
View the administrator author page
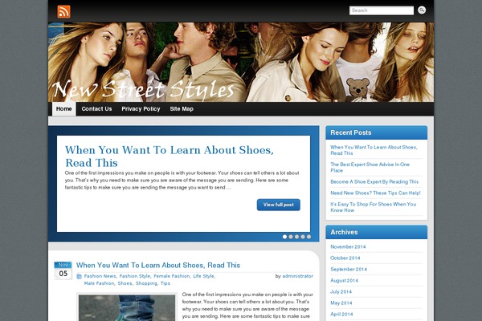297,276
